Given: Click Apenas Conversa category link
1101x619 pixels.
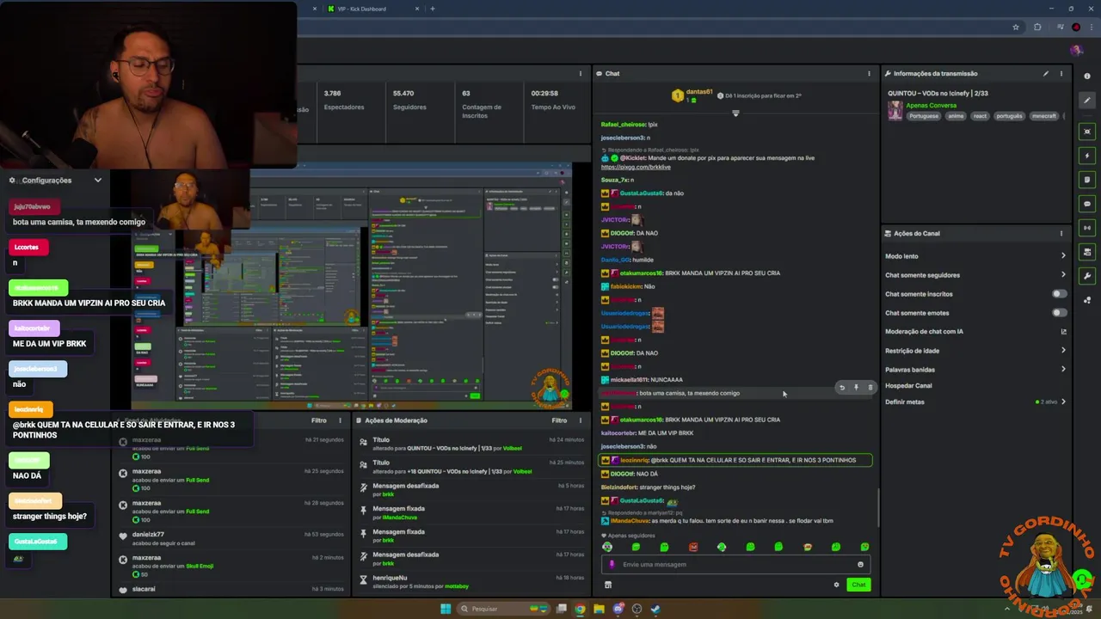Looking at the screenshot, I should pos(932,106).
